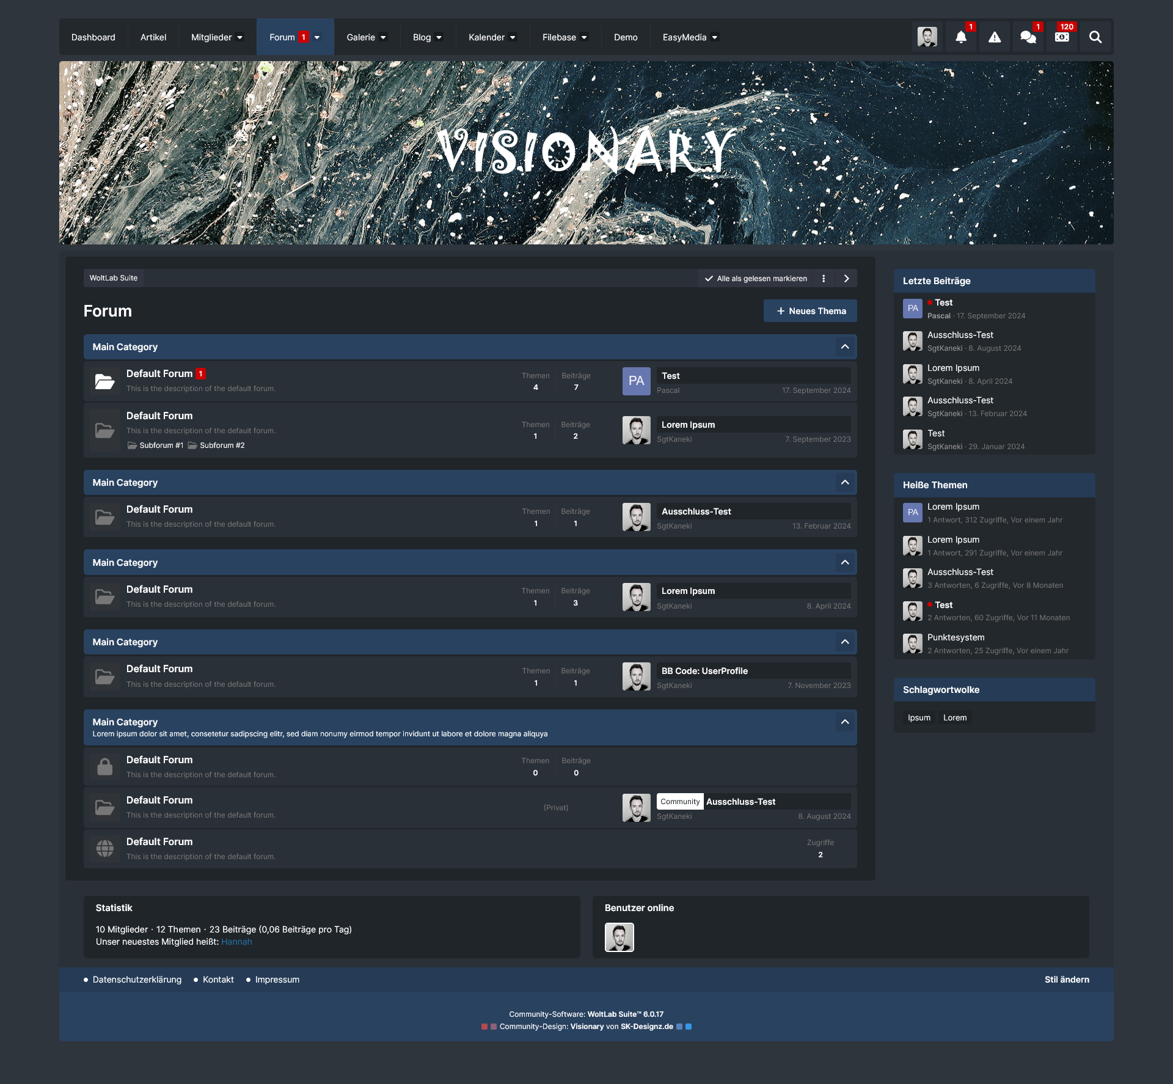Image resolution: width=1173 pixels, height=1084 pixels.
Task: Click the three-dot menu next to mark as read
Action: (824, 279)
